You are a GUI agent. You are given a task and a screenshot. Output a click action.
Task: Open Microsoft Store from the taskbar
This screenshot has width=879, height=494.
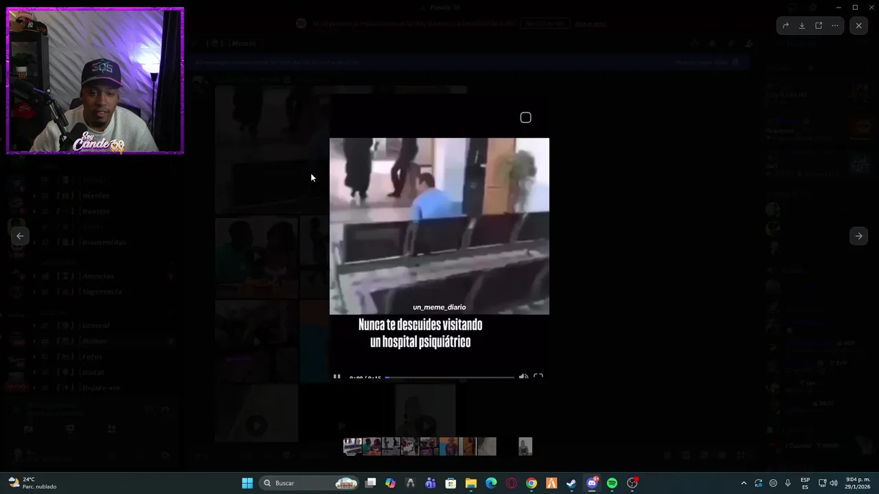(x=450, y=483)
